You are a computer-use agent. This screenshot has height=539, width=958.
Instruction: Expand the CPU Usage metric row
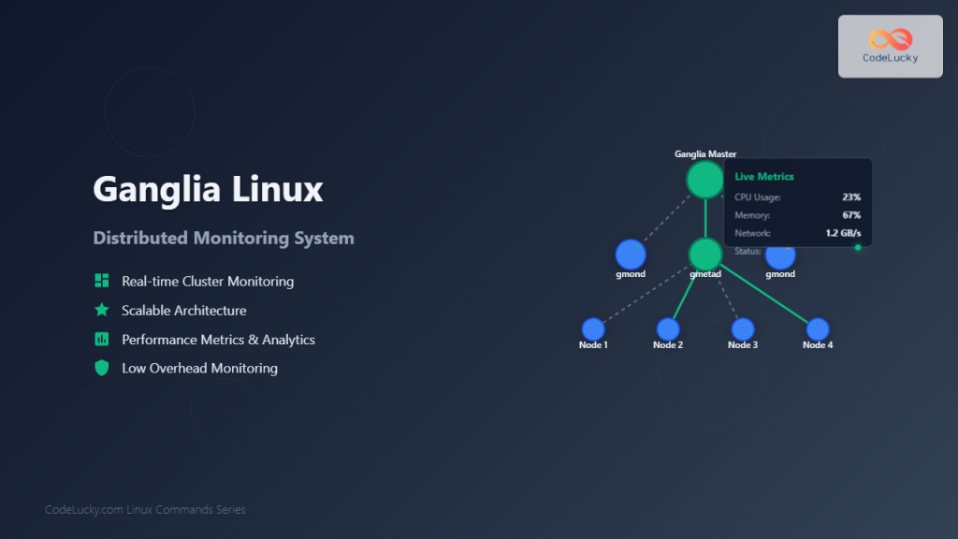tap(795, 197)
